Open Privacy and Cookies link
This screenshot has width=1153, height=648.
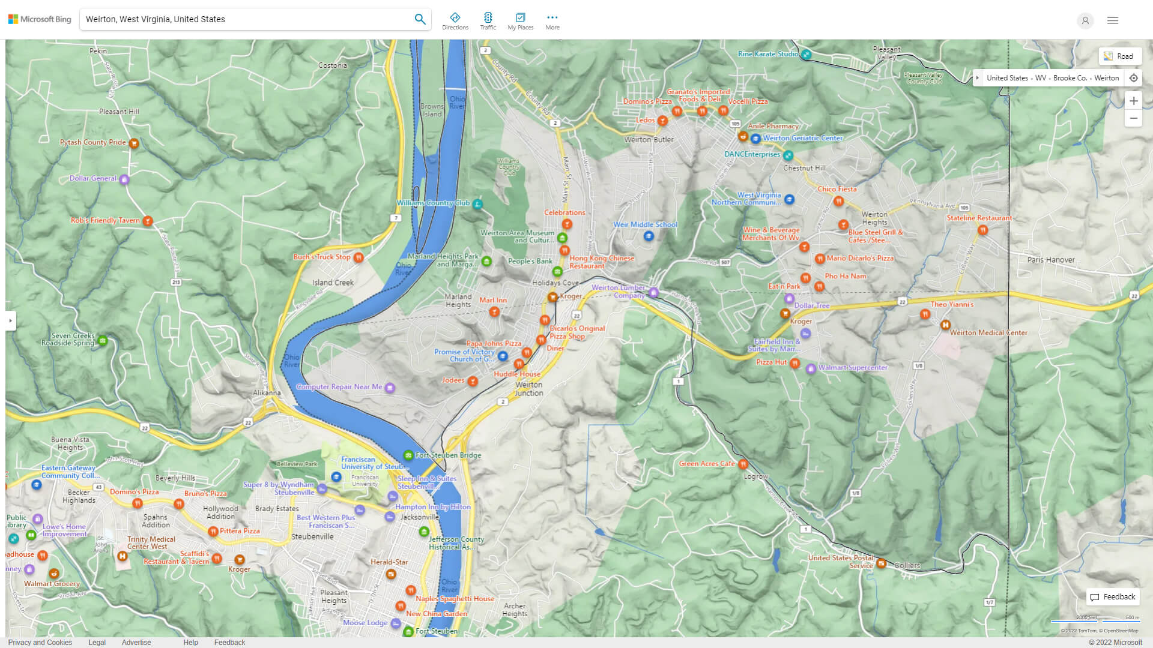tap(40, 642)
